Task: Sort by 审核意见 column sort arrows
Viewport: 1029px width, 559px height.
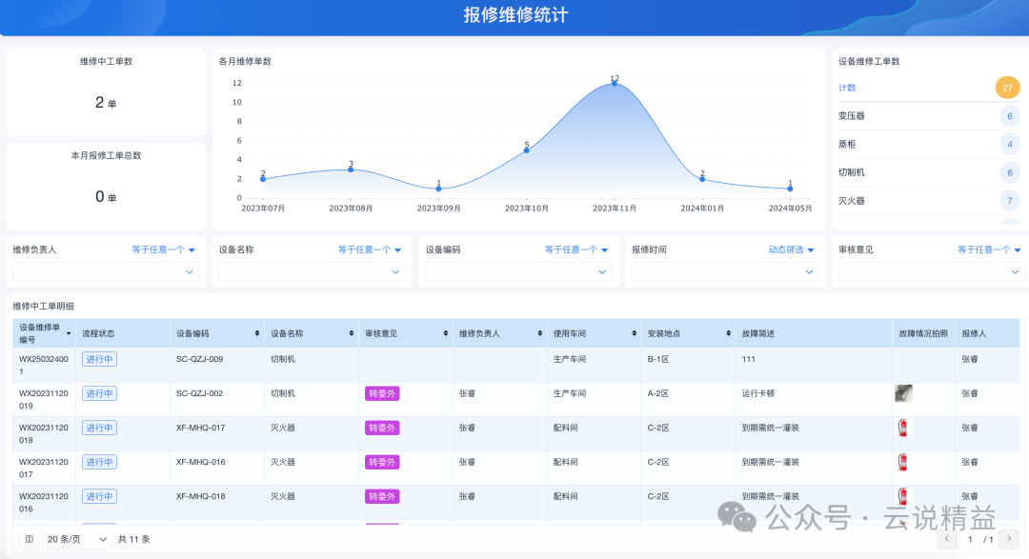Action: pyautogui.click(x=446, y=333)
